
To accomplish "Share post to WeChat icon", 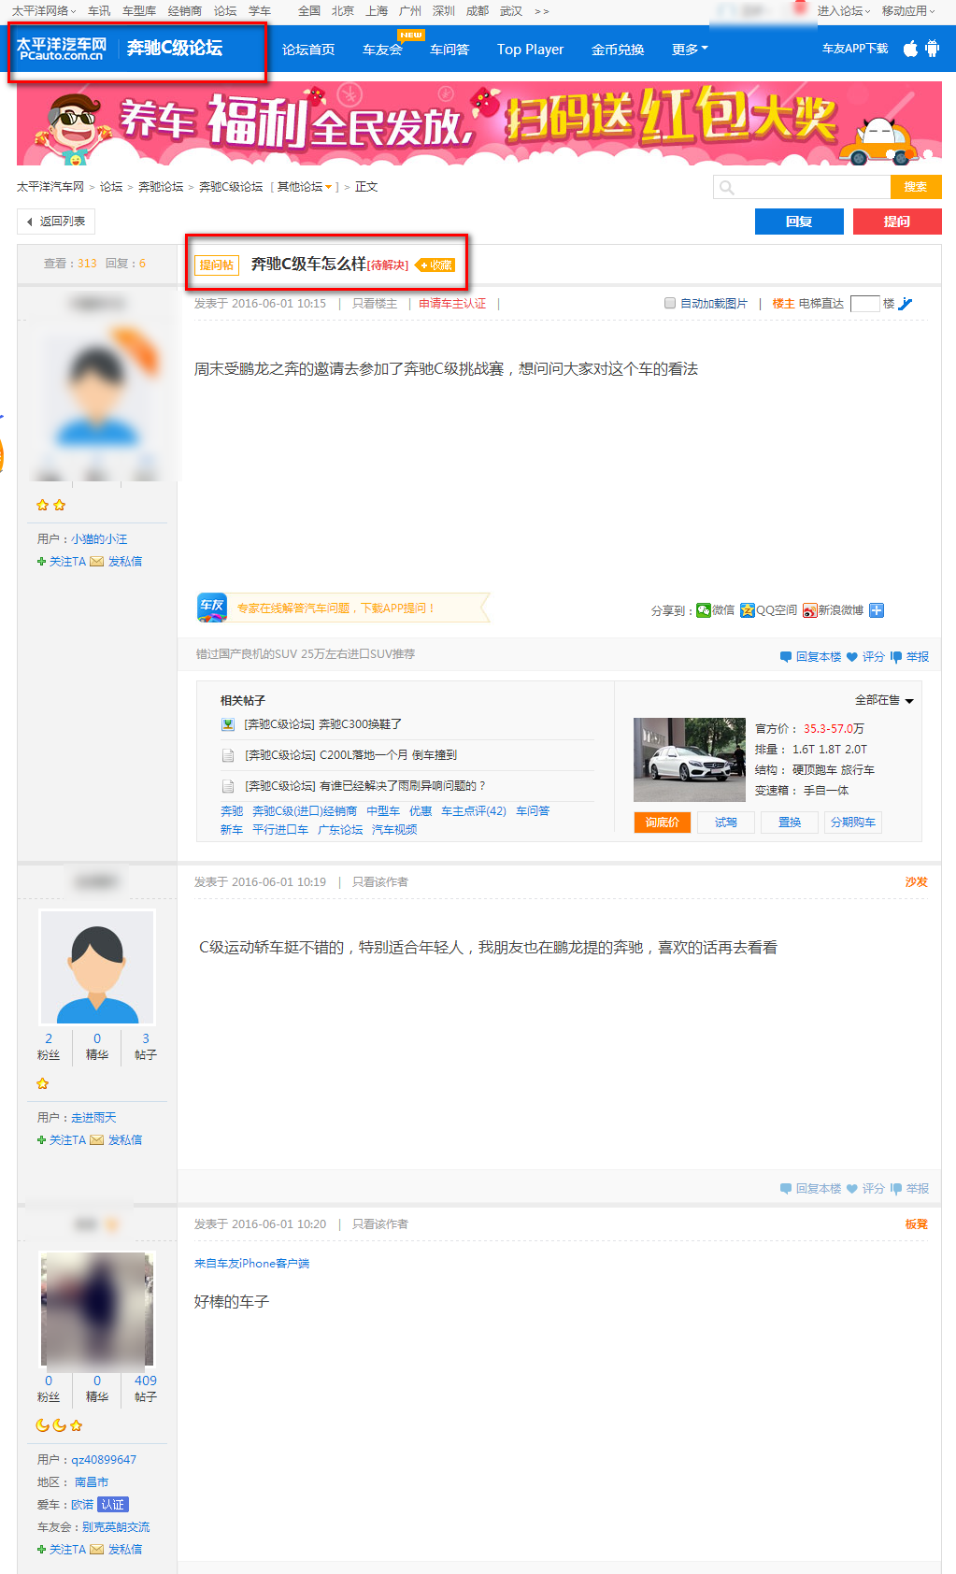I will point(703,610).
